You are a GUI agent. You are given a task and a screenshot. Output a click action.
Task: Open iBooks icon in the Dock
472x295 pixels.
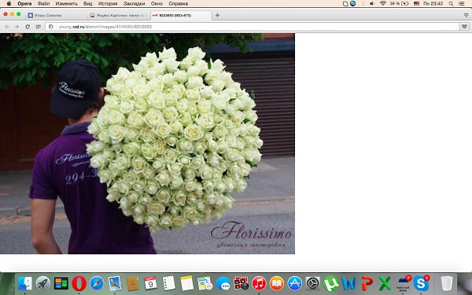point(277,283)
